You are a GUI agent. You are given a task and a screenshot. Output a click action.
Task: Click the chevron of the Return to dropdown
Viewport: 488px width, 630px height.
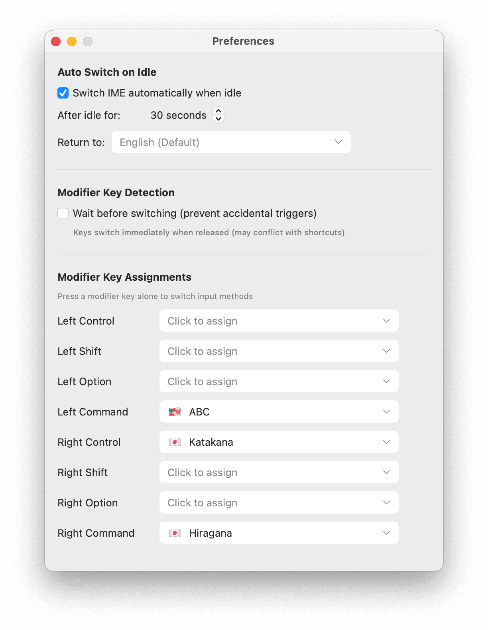[338, 142]
